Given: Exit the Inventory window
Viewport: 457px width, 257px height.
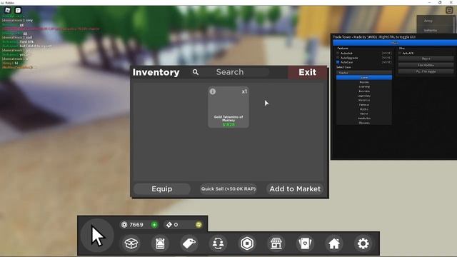Looking at the screenshot, I should pyautogui.click(x=308, y=72).
